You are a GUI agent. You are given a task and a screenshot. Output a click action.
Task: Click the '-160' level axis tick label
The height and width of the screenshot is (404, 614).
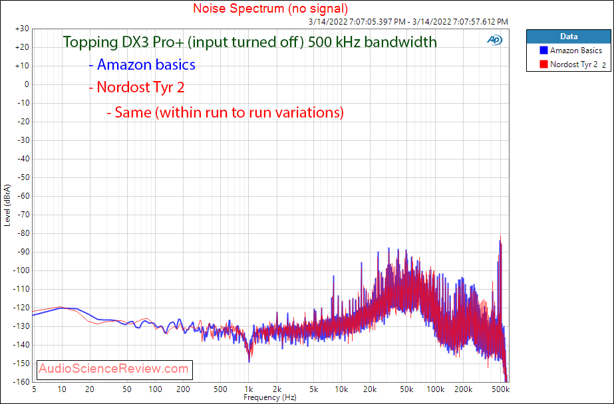point(21,381)
